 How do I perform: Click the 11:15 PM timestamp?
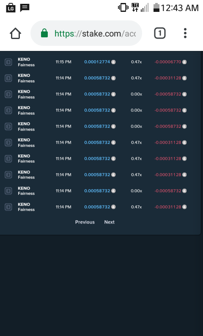click(x=63, y=62)
